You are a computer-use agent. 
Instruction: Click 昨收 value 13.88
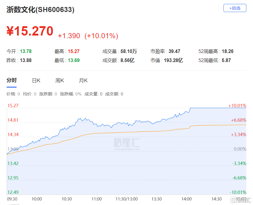point(26,60)
